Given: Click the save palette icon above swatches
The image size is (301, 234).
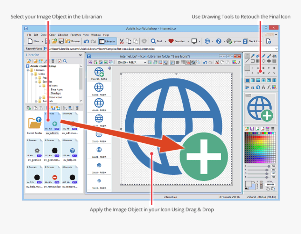Looking at the screenshot, I should click(252, 129).
